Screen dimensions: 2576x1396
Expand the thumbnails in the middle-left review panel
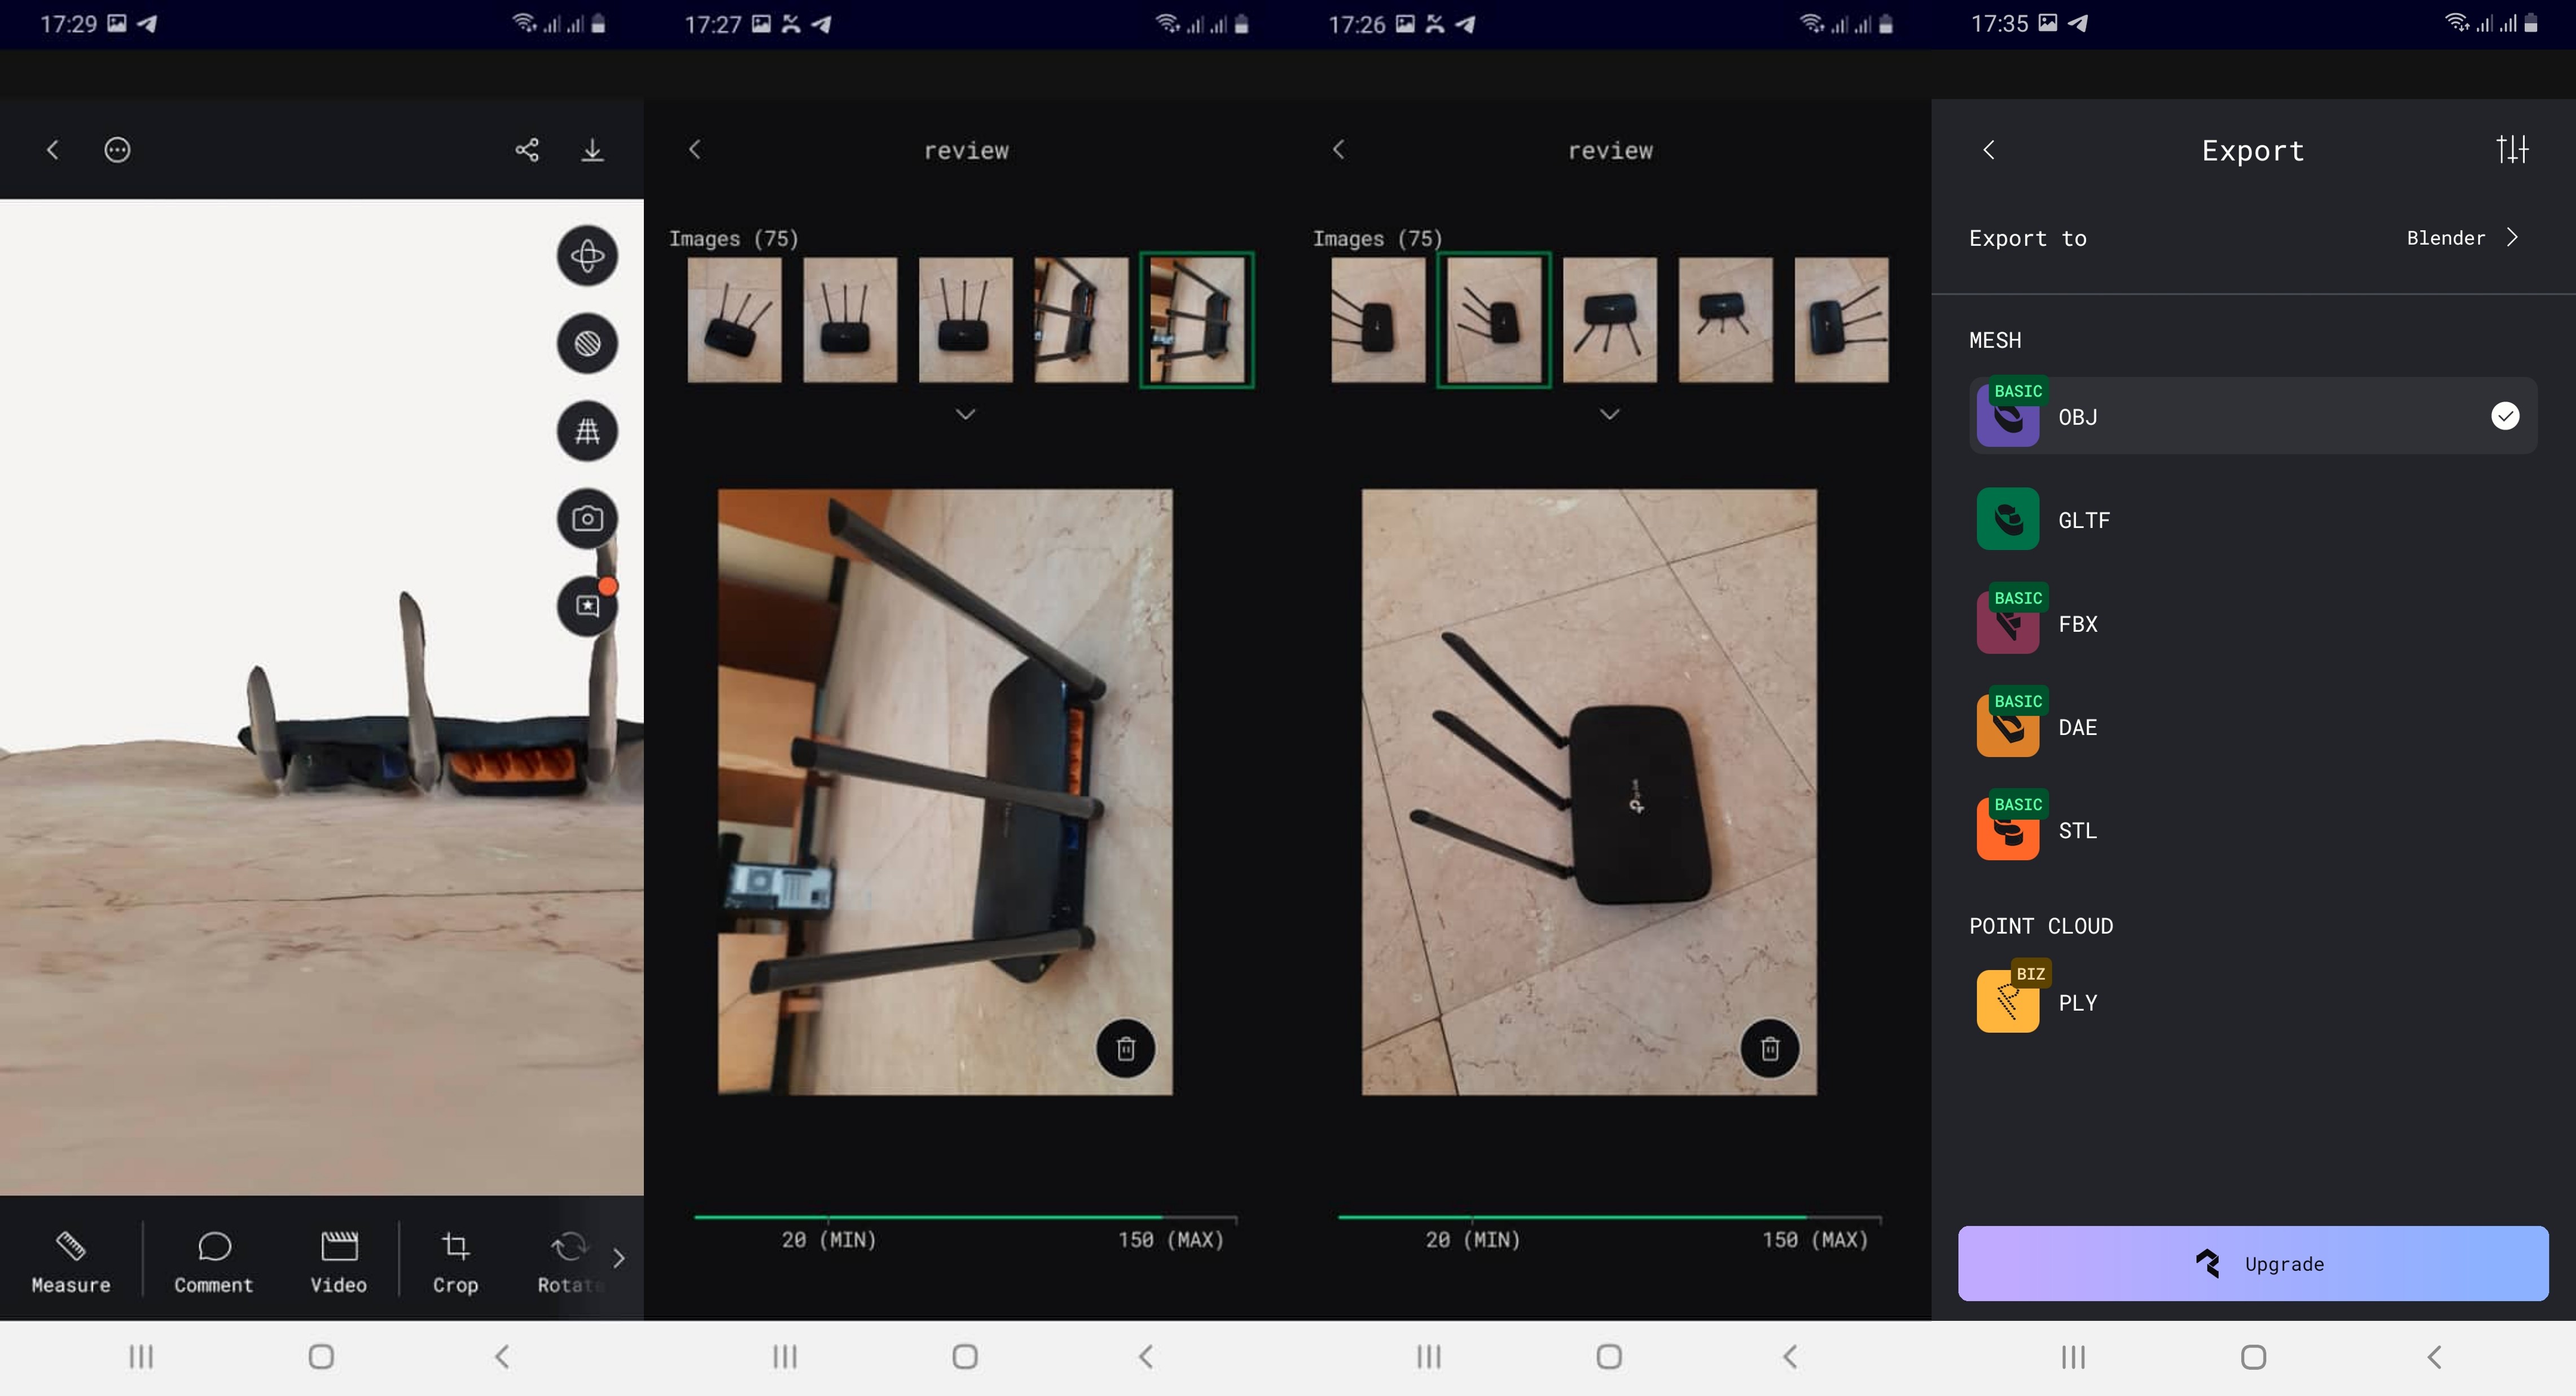tap(965, 413)
